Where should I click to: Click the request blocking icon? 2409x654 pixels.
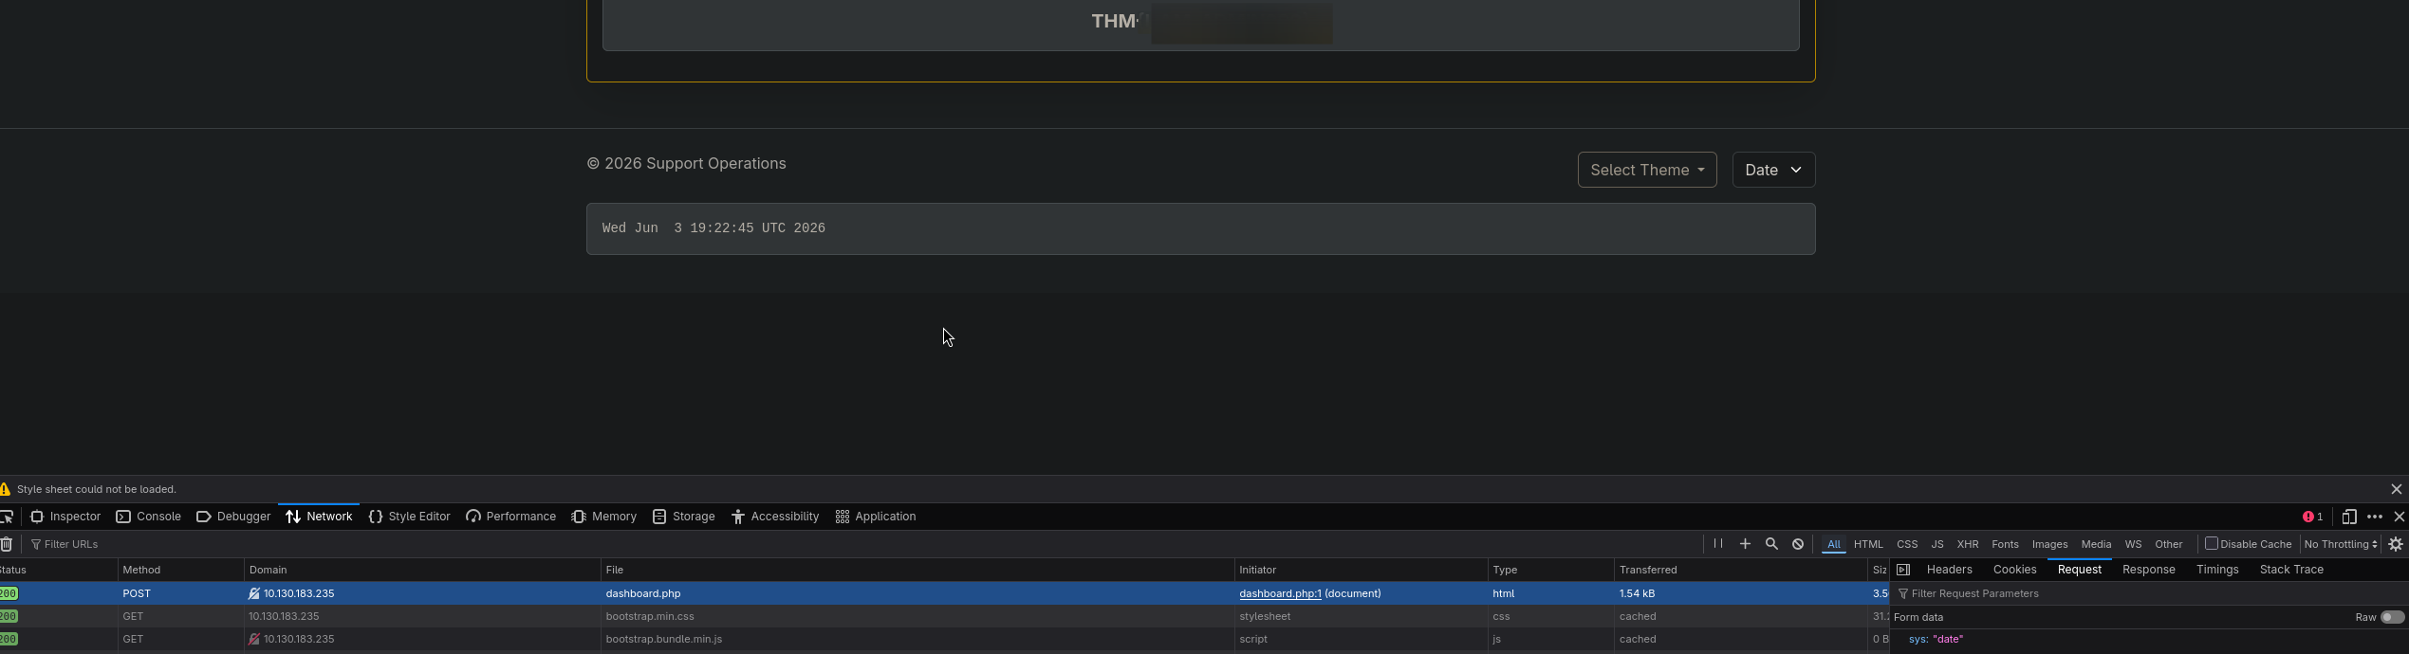point(1798,543)
